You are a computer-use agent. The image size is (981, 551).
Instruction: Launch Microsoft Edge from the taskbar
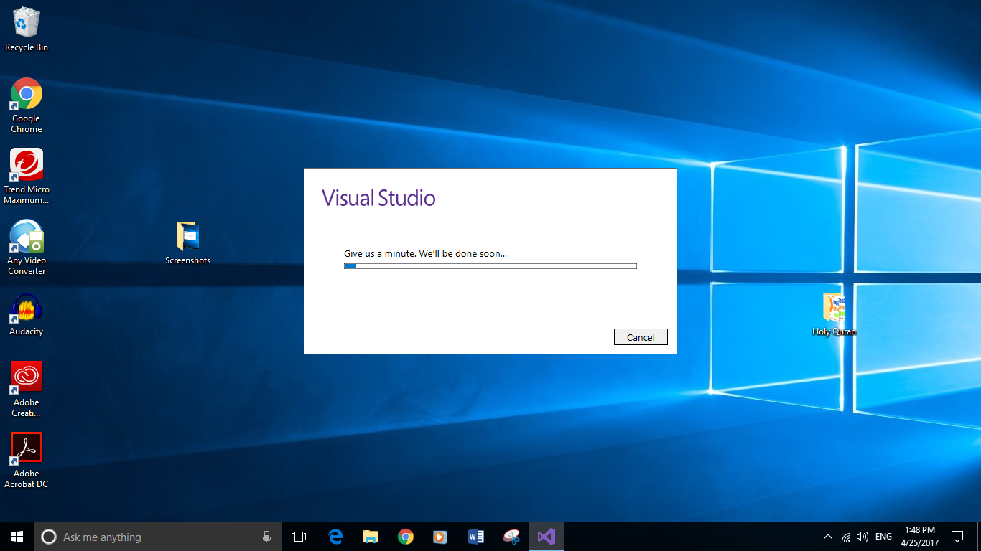pyautogui.click(x=335, y=537)
